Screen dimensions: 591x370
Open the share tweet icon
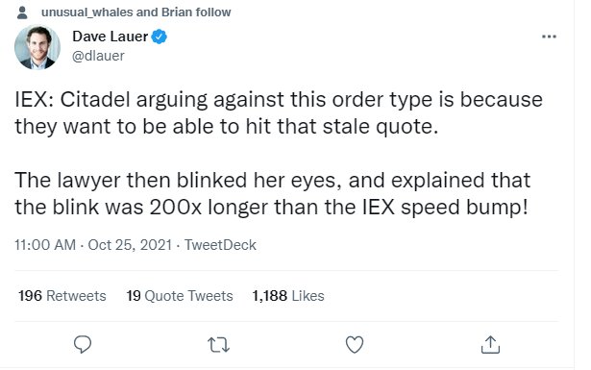(490, 344)
